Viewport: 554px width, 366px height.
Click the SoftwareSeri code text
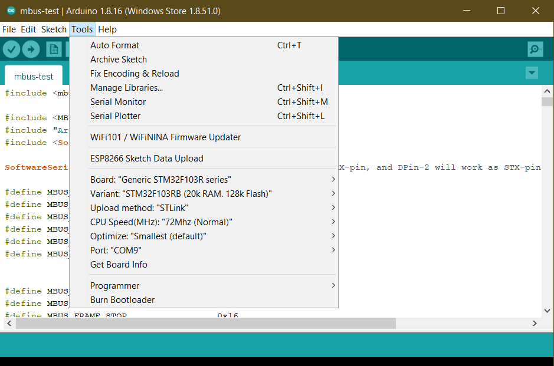[37, 167]
